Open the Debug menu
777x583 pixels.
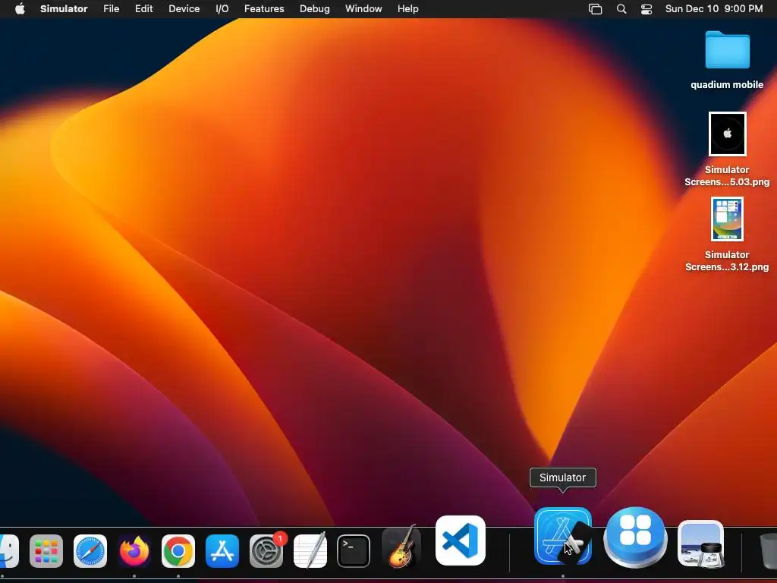[x=315, y=9]
